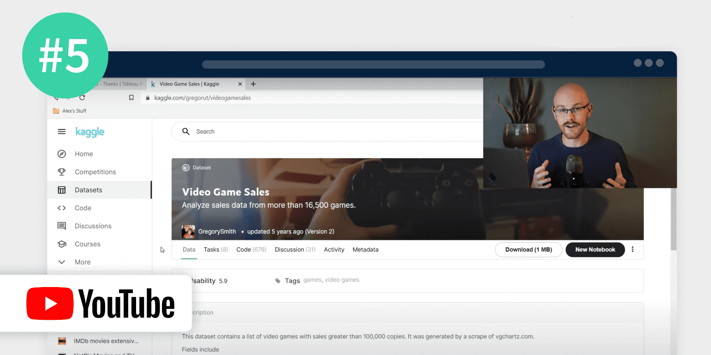Viewport: 711px width, 355px height.
Task: Click the Discussions chat icon
Action: click(x=62, y=226)
